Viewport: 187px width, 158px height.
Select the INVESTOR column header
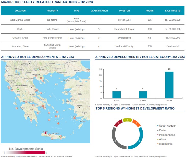124,11
